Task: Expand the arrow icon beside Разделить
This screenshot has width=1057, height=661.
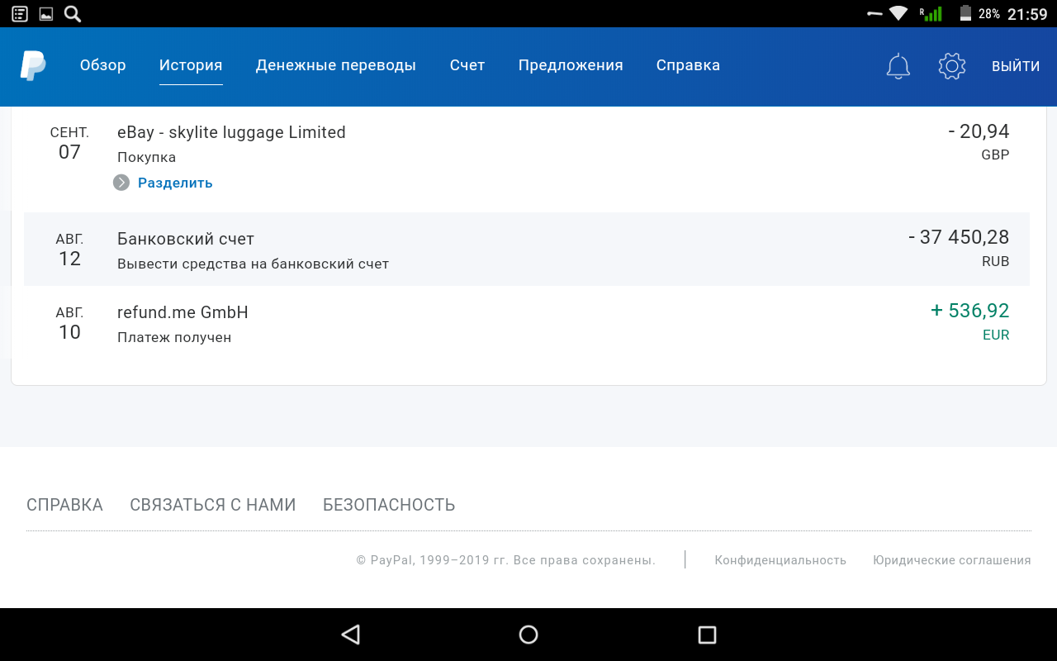Action: 121,183
